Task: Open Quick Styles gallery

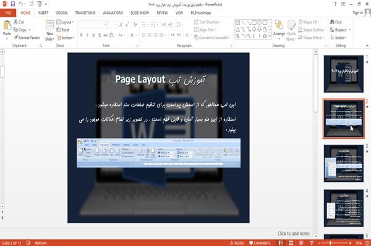Action: click(291, 31)
